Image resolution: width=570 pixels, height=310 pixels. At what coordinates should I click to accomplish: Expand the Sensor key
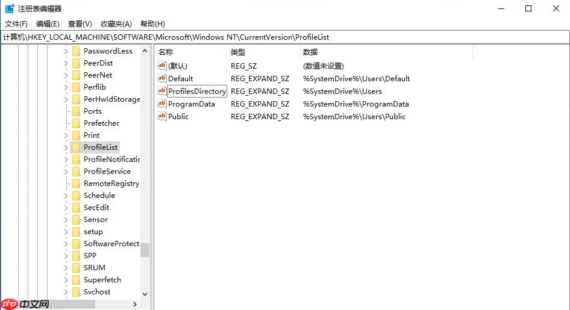[x=66, y=220]
